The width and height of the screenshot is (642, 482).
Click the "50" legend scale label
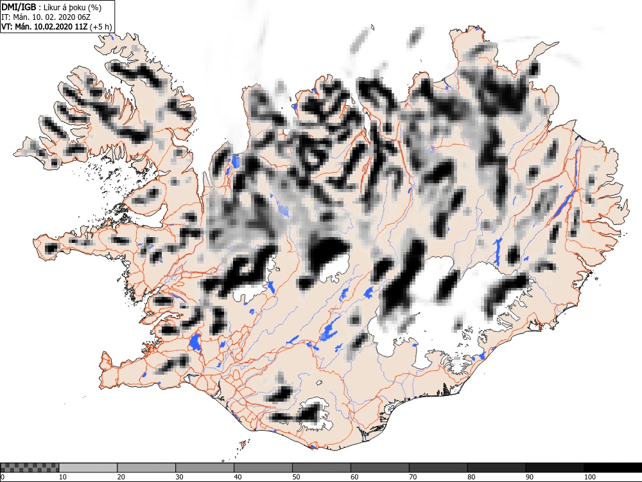click(296, 477)
